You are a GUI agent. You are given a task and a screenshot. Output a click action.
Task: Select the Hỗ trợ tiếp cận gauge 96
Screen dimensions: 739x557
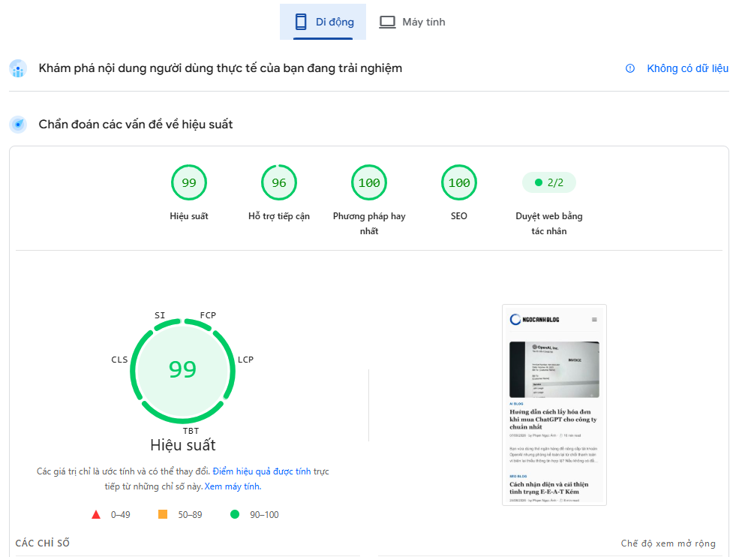pos(279,182)
